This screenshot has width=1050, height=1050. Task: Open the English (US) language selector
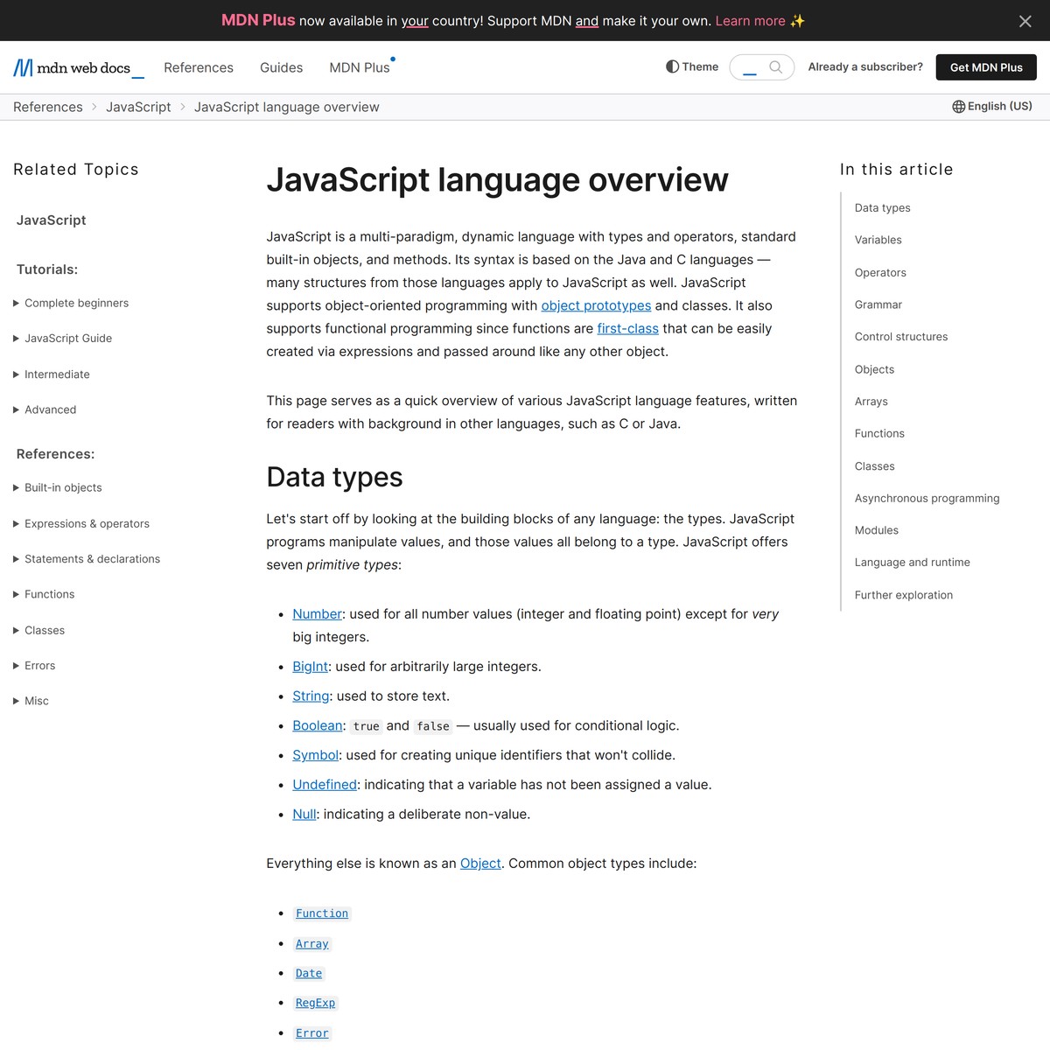tap(992, 107)
